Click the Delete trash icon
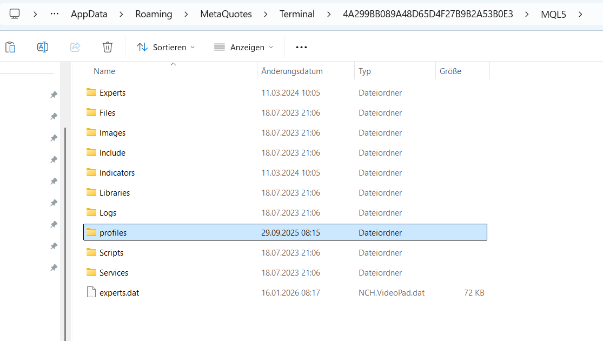This screenshot has height=341, width=603. pyautogui.click(x=107, y=47)
